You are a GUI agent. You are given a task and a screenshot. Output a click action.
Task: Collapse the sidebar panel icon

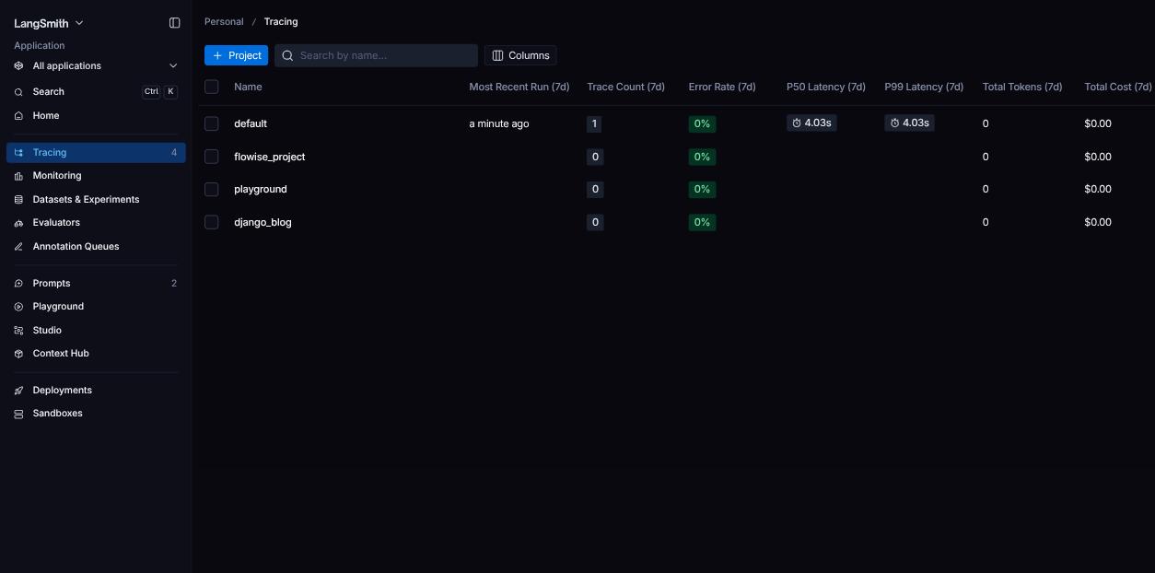coord(175,23)
